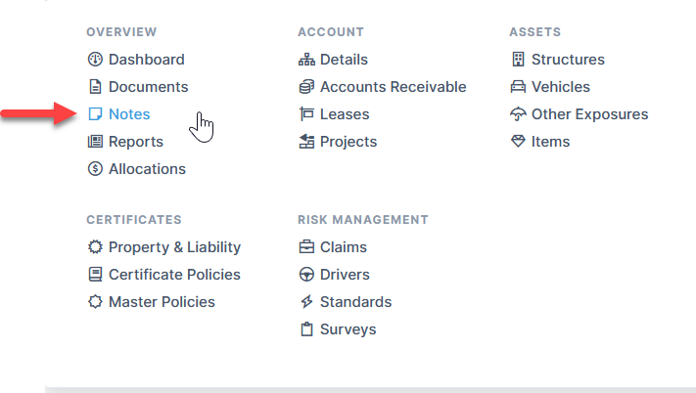View Standards under Risk Management
The image size is (696, 393).
[355, 302]
